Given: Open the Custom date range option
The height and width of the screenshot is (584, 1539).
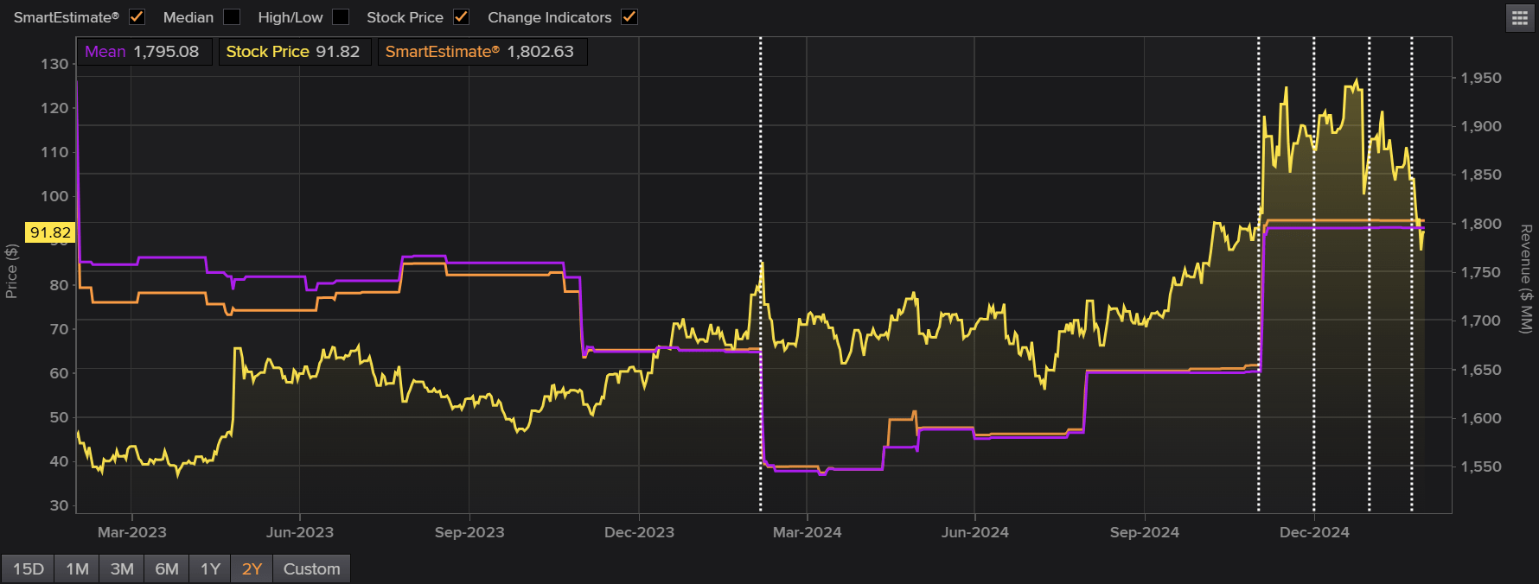Looking at the screenshot, I should (311, 568).
